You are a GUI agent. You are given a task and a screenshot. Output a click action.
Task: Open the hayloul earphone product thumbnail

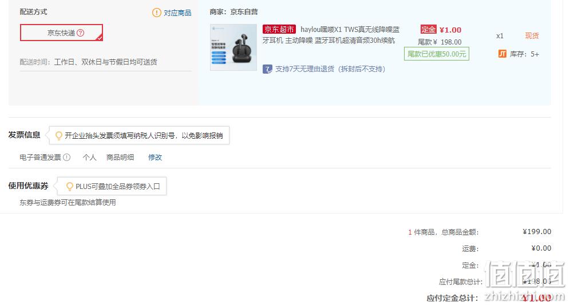click(233, 47)
